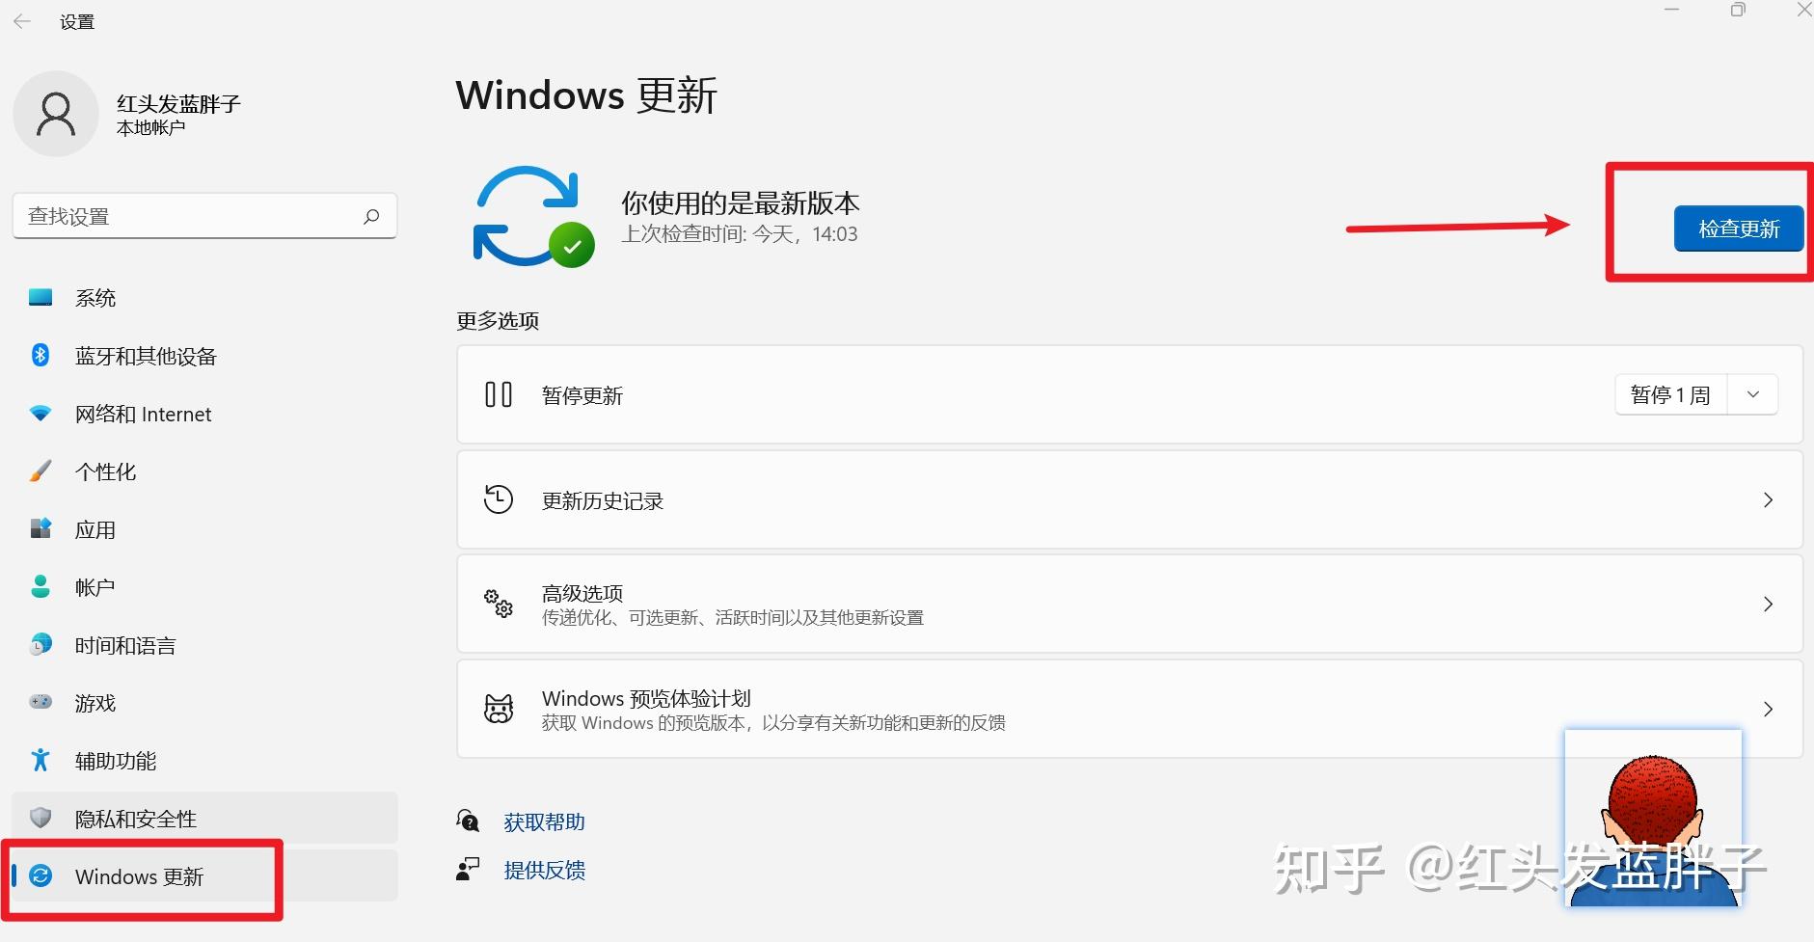This screenshot has width=1814, height=942.
Task: Open the 更新历史记录 row
Action: coord(1129,499)
